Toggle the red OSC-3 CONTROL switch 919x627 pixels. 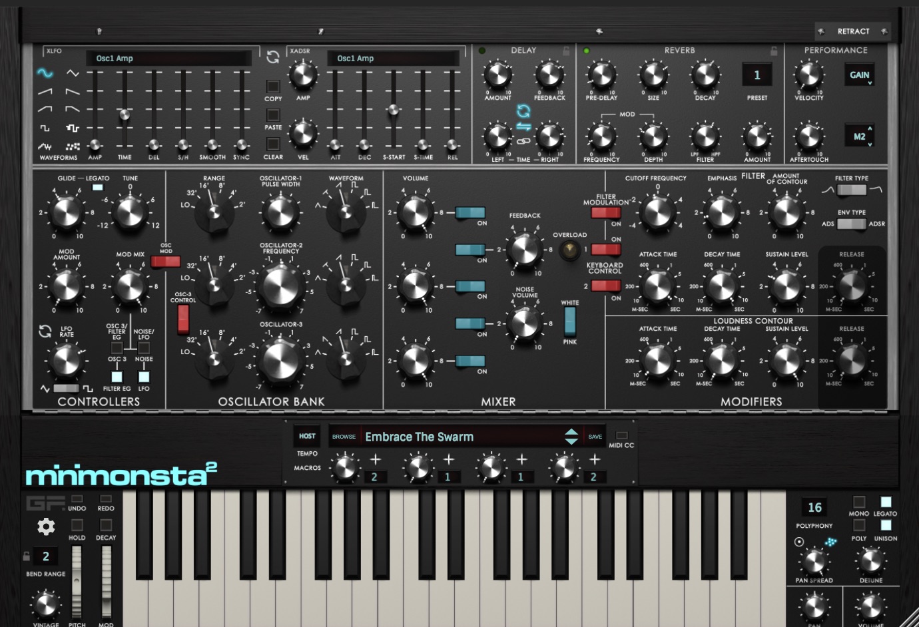pos(183,319)
